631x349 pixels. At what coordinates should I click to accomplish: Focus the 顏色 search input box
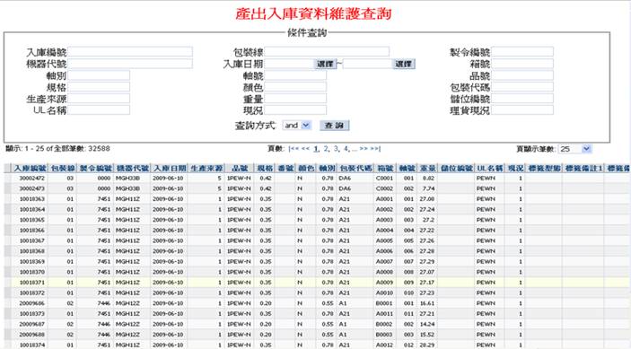pos(295,87)
